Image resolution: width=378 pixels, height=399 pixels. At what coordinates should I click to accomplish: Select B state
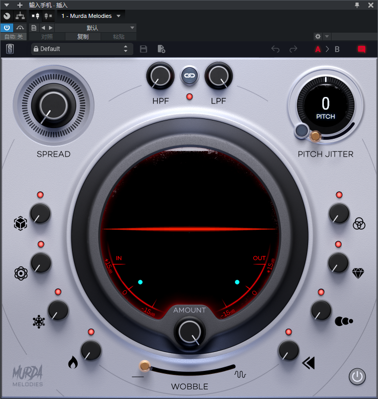click(x=337, y=49)
